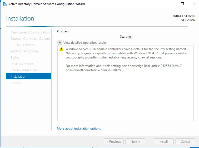The image size is (199, 148).
Task: Collapse the View detailed operation results chevron
Action: click(60, 42)
